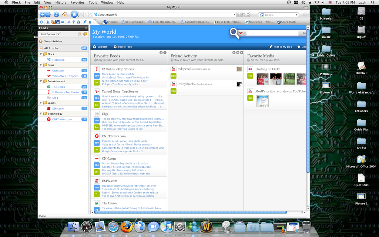Open the Webmail envelope icon

pyautogui.click(x=62, y=22)
